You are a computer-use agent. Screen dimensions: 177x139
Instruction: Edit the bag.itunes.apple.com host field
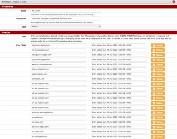58,45
